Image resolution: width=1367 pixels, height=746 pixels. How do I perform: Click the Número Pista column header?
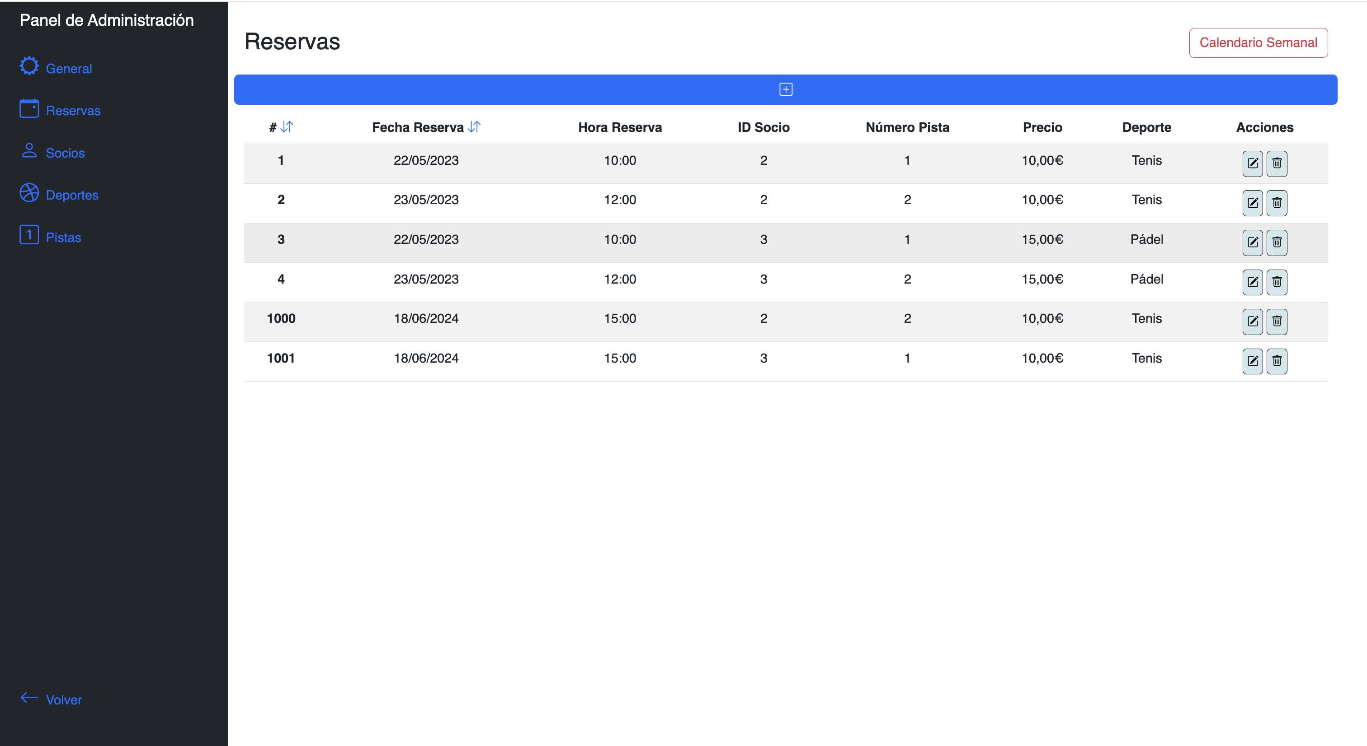(x=907, y=127)
